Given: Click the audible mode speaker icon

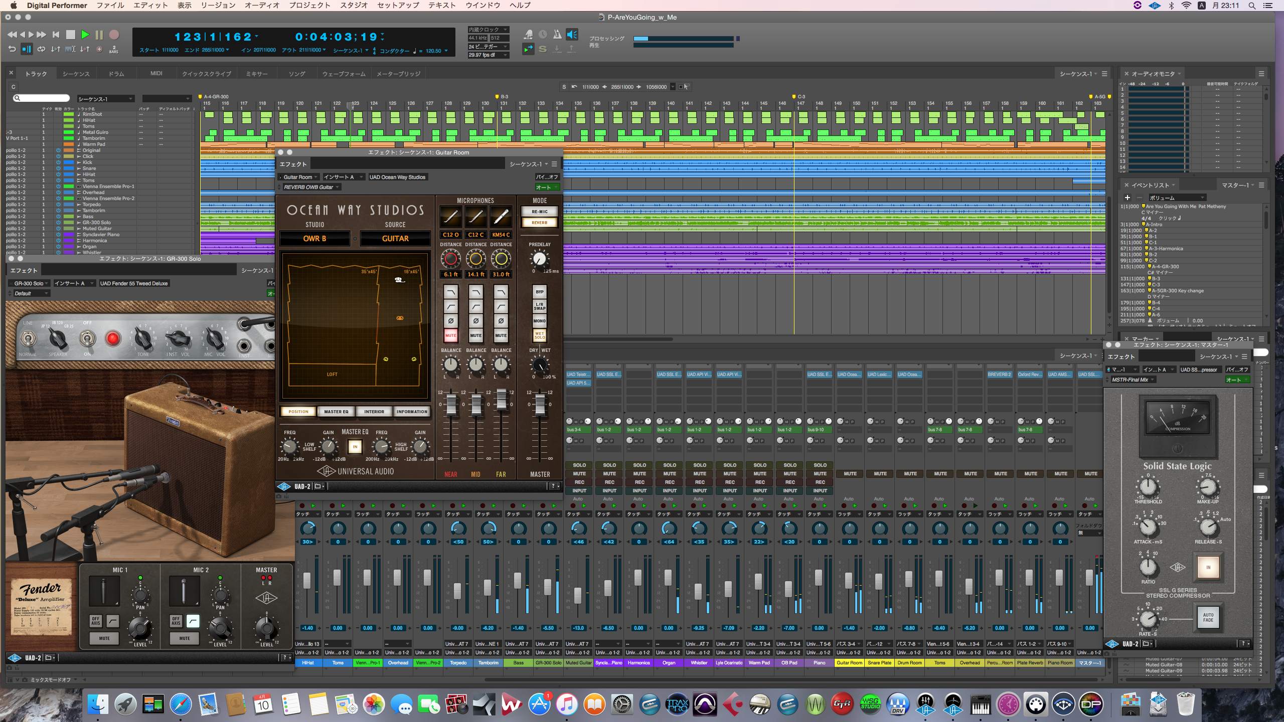Looking at the screenshot, I should (x=572, y=35).
